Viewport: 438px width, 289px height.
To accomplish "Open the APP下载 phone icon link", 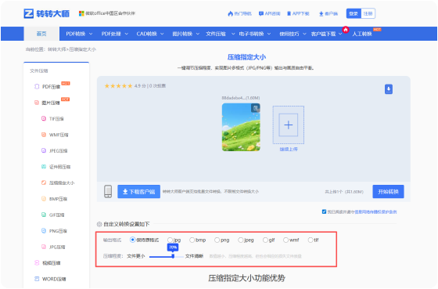I will 298,13.
